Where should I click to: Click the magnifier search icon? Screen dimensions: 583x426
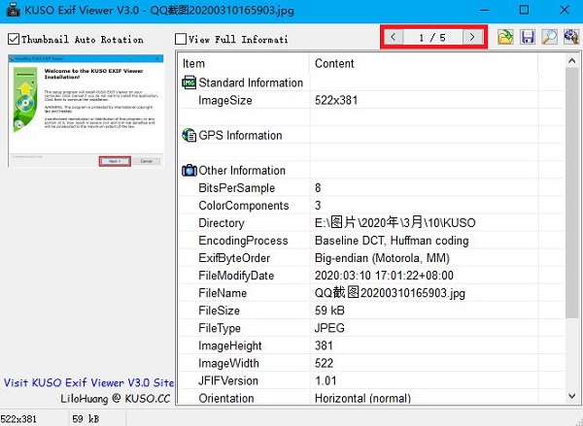pyautogui.click(x=550, y=37)
